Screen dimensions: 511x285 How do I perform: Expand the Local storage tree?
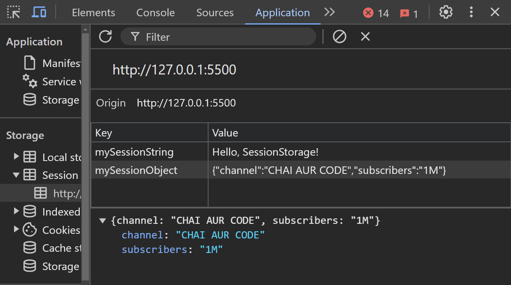[17, 157]
